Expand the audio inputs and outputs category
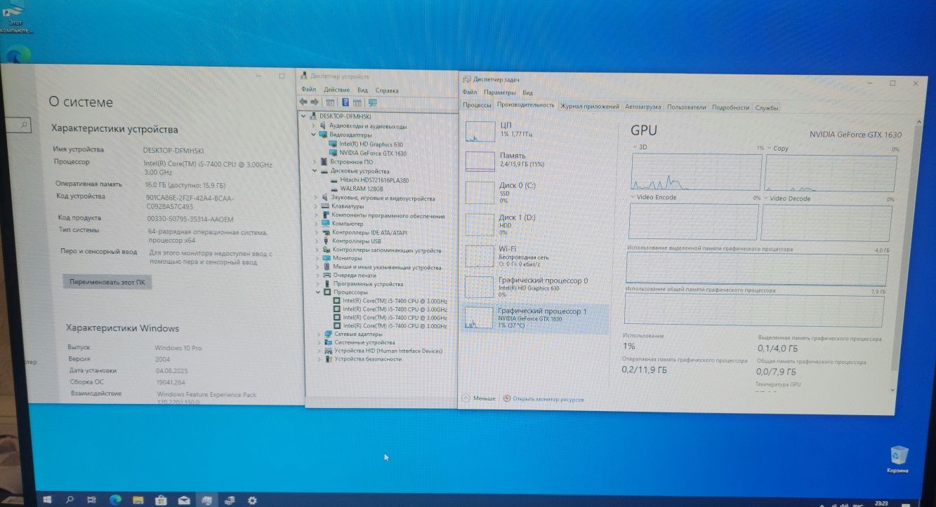The width and height of the screenshot is (936, 507). click(x=315, y=126)
